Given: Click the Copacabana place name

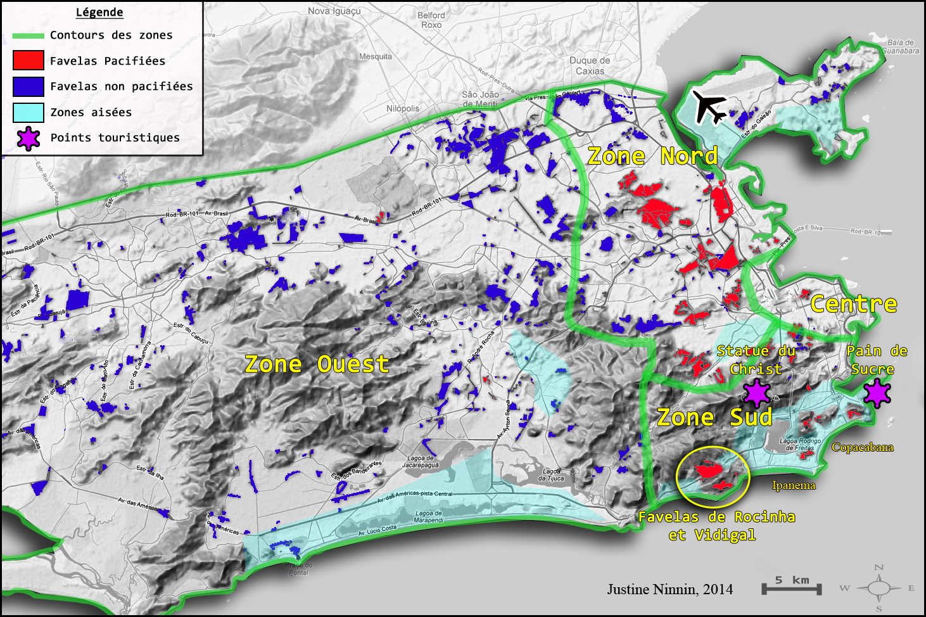Looking at the screenshot, I should click(x=863, y=448).
